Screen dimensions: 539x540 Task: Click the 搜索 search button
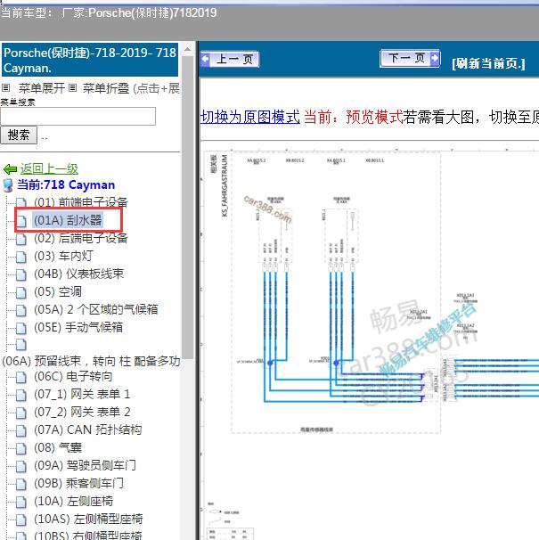(19, 135)
